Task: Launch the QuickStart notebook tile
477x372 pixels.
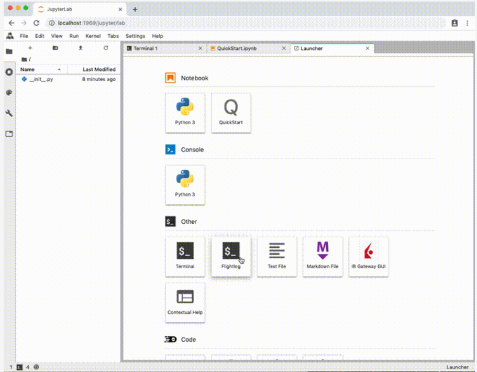Action: (x=231, y=112)
